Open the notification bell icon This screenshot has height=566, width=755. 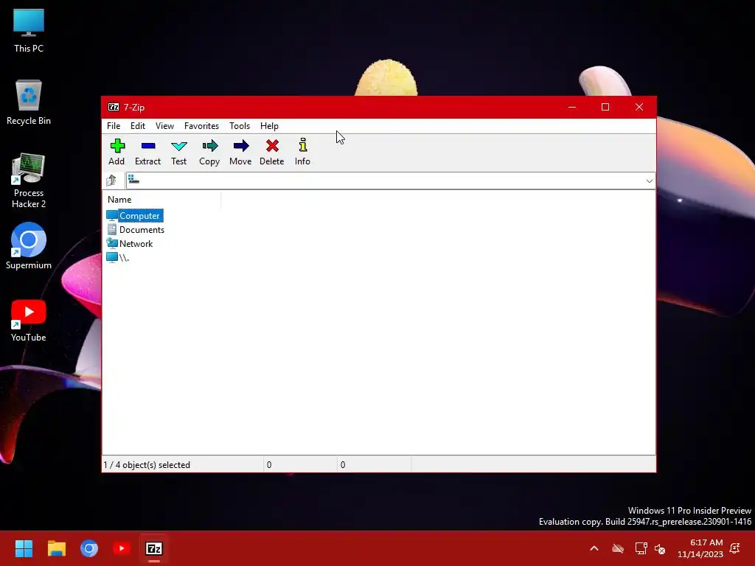(x=735, y=548)
